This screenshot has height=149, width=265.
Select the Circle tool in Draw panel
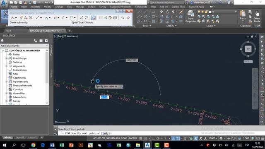point(145,17)
